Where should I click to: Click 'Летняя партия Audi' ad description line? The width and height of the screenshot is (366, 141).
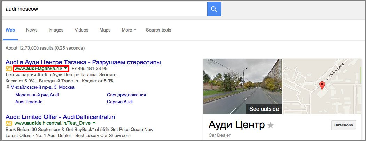61,75
